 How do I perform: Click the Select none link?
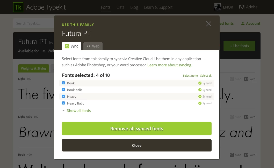[x=190, y=76]
